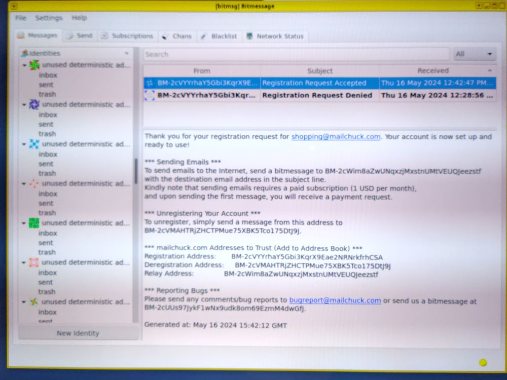Open sent under the pink outline identity
This screenshot has width=507, height=380.
click(46, 282)
